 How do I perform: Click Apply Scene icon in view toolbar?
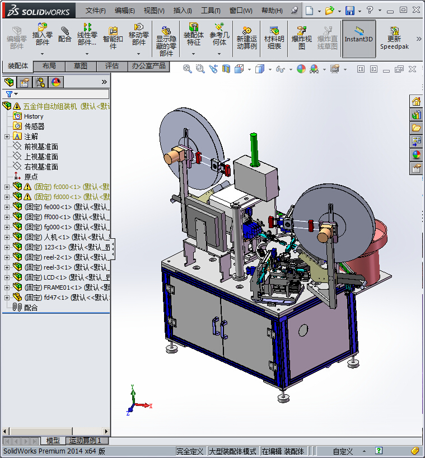[x=314, y=69]
